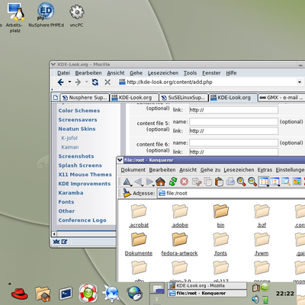This screenshot has height=305, width=305.
Task: Open Mozilla forward history dropdown arrow
Action: point(86,82)
